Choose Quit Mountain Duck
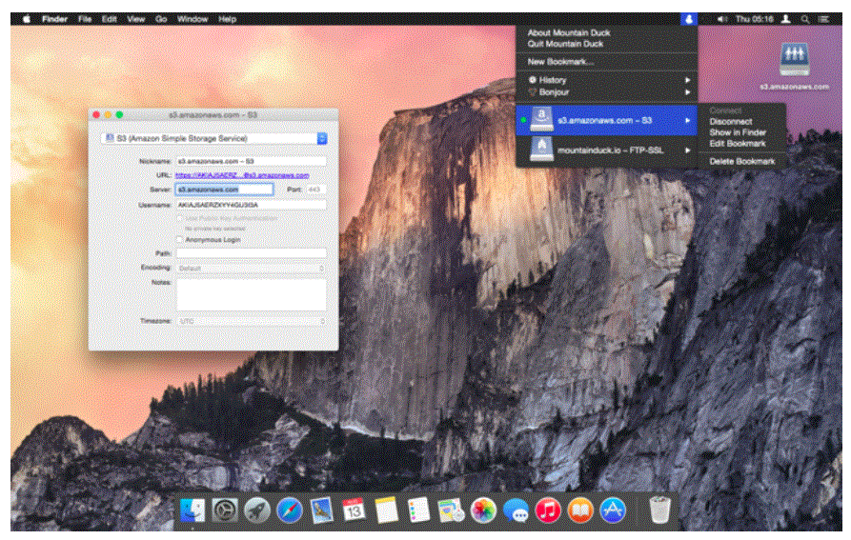851x540 pixels. pyautogui.click(x=565, y=44)
